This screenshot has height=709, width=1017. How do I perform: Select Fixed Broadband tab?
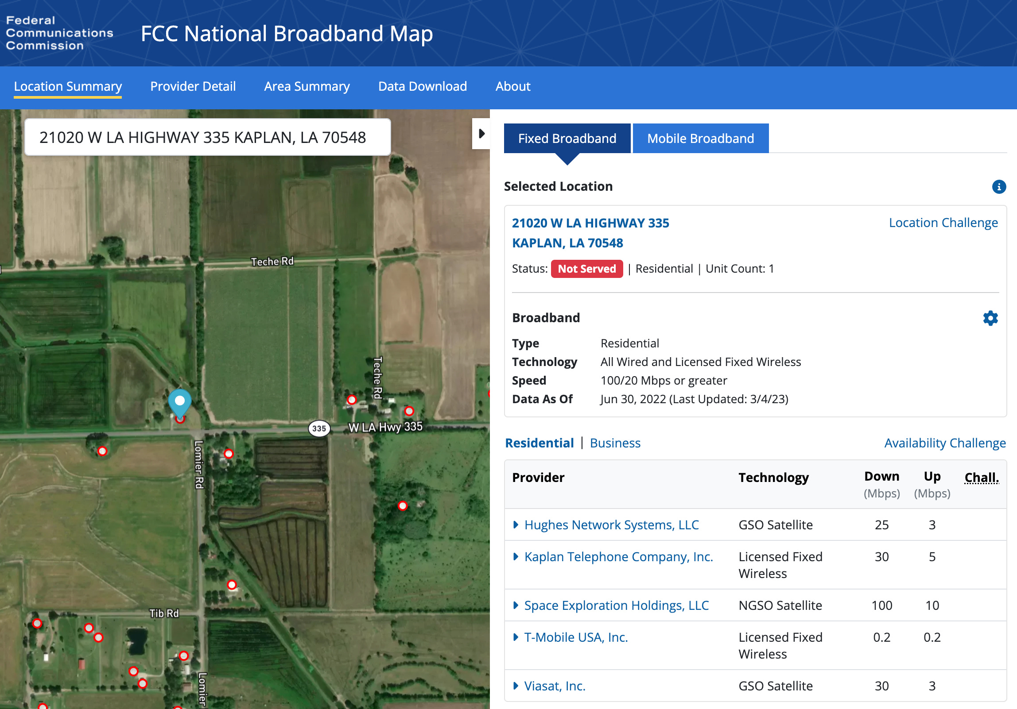(567, 139)
